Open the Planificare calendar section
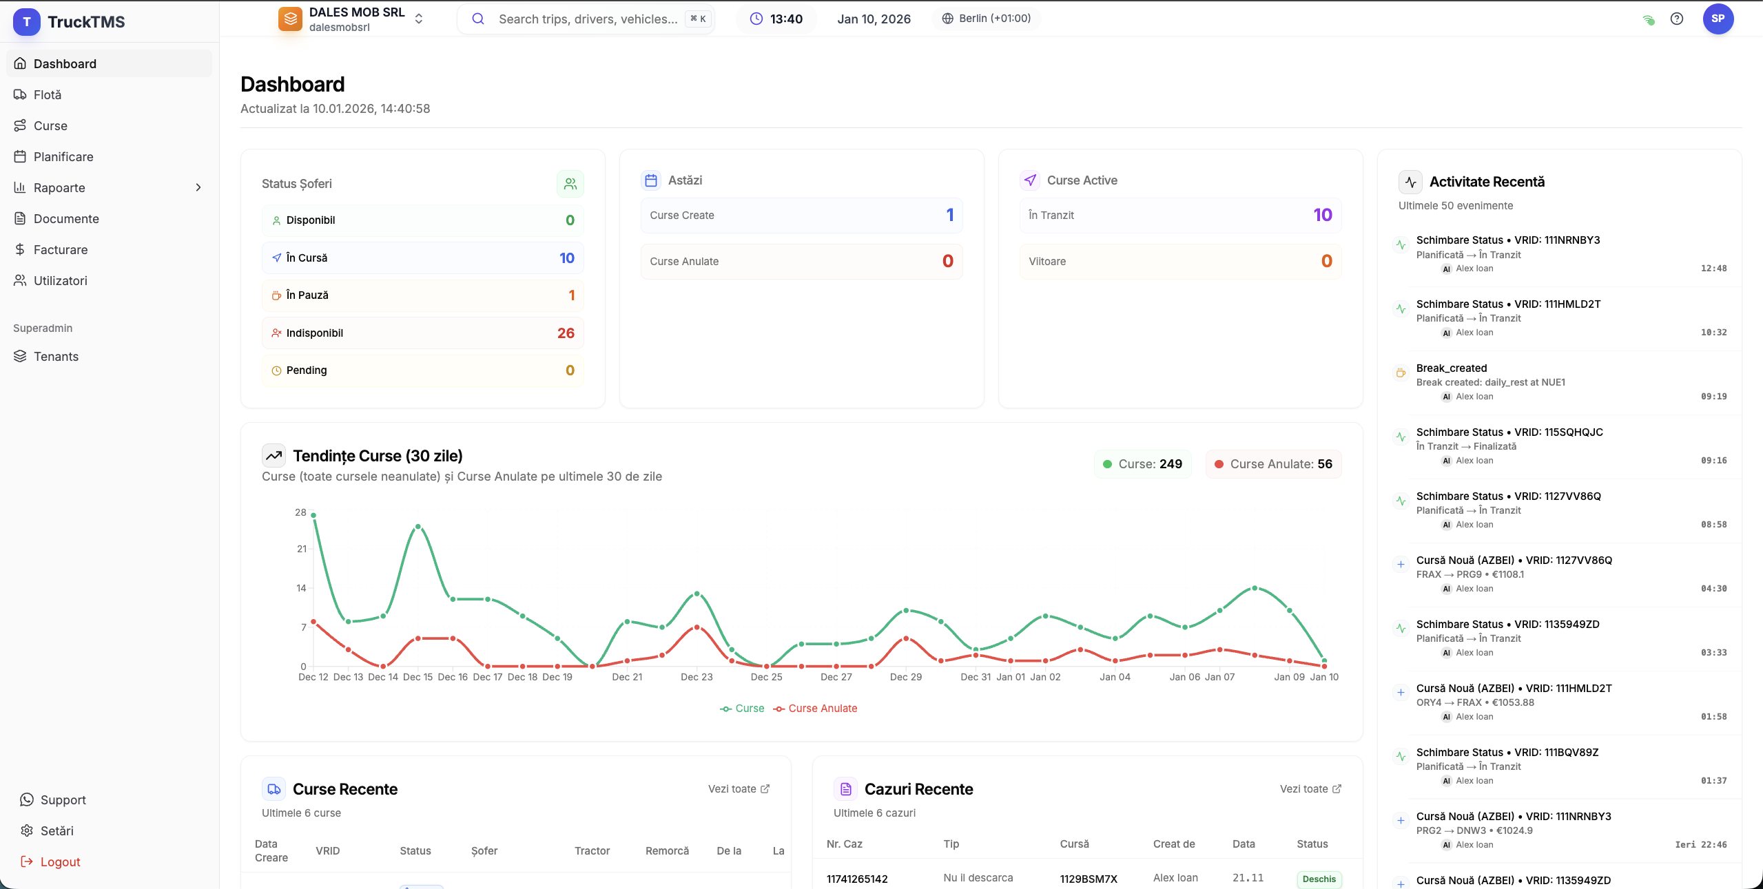Image resolution: width=1763 pixels, height=889 pixels. tap(65, 156)
